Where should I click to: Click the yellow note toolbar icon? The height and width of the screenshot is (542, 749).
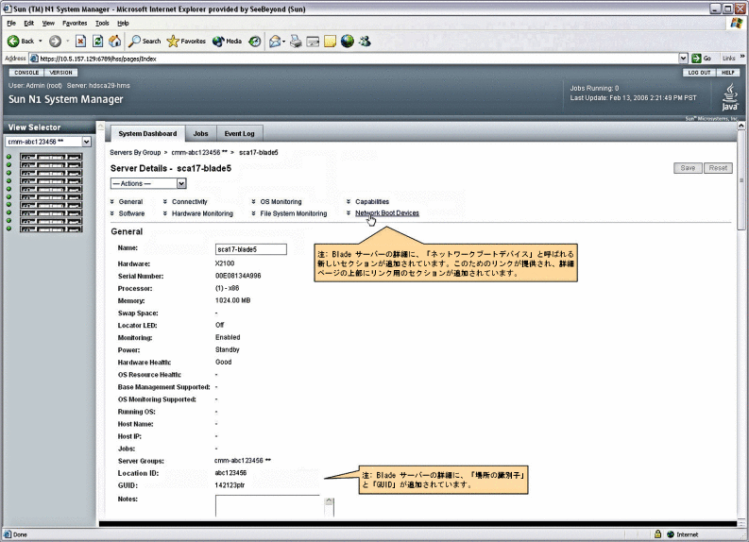(x=330, y=42)
